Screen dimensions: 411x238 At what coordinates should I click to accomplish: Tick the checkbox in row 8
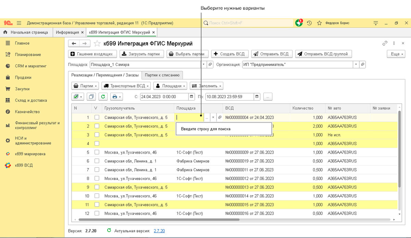point(97,178)
